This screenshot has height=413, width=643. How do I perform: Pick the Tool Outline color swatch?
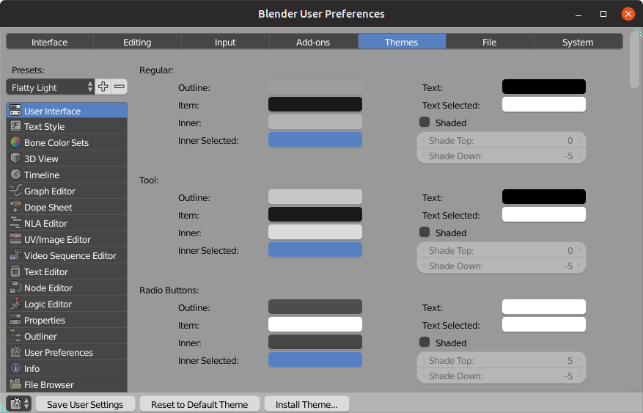(x=315, y=197)
